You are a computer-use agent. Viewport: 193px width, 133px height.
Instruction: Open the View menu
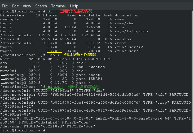click(x=27, y=6)
